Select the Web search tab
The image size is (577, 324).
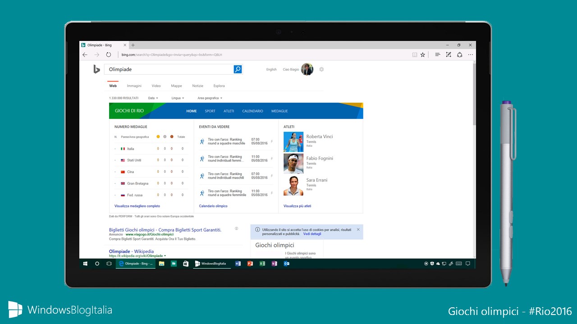point(113,85)
